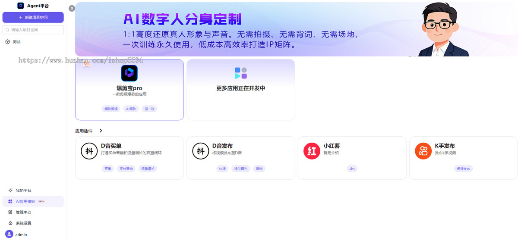Expand 应用插件 with the chevron arrow

101,131
